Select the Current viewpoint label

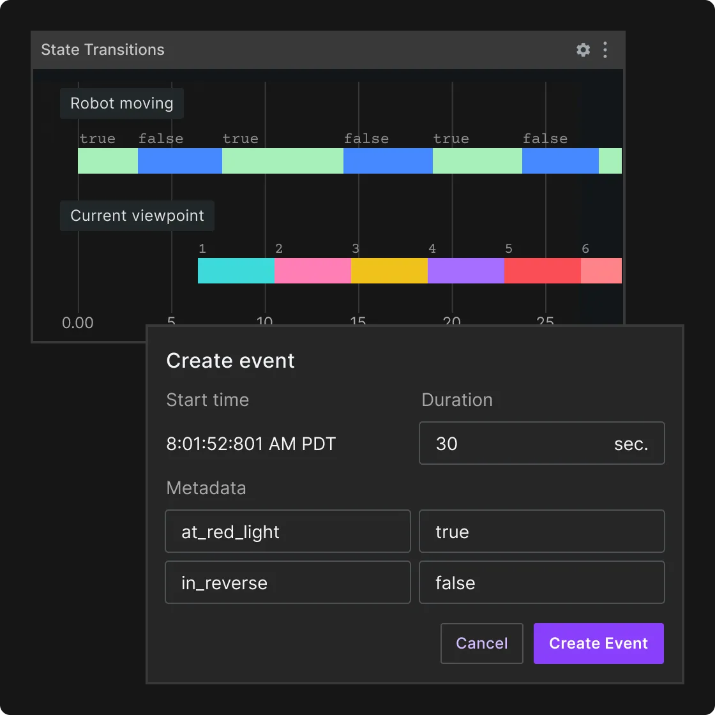pos(137,215)
